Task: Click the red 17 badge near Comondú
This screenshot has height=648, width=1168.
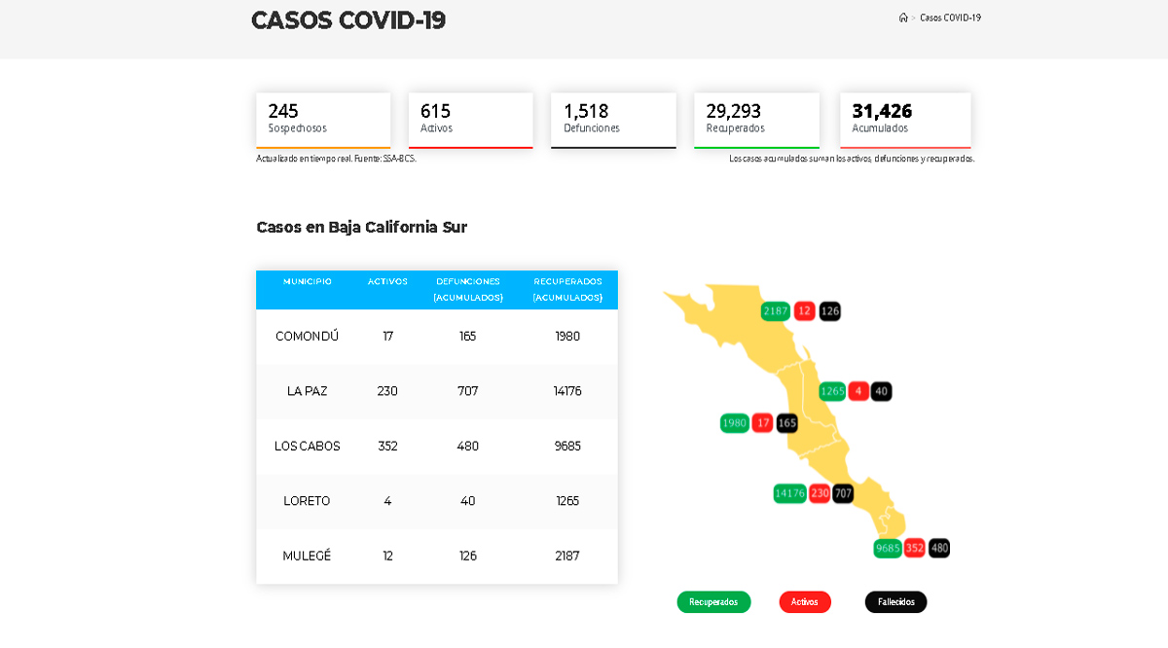Action: pos(760,422)
